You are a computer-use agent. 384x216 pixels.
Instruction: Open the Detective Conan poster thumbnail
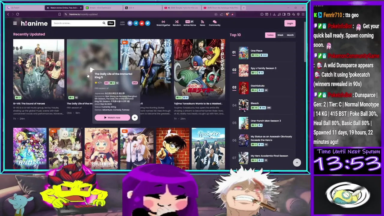pos(172,148)
